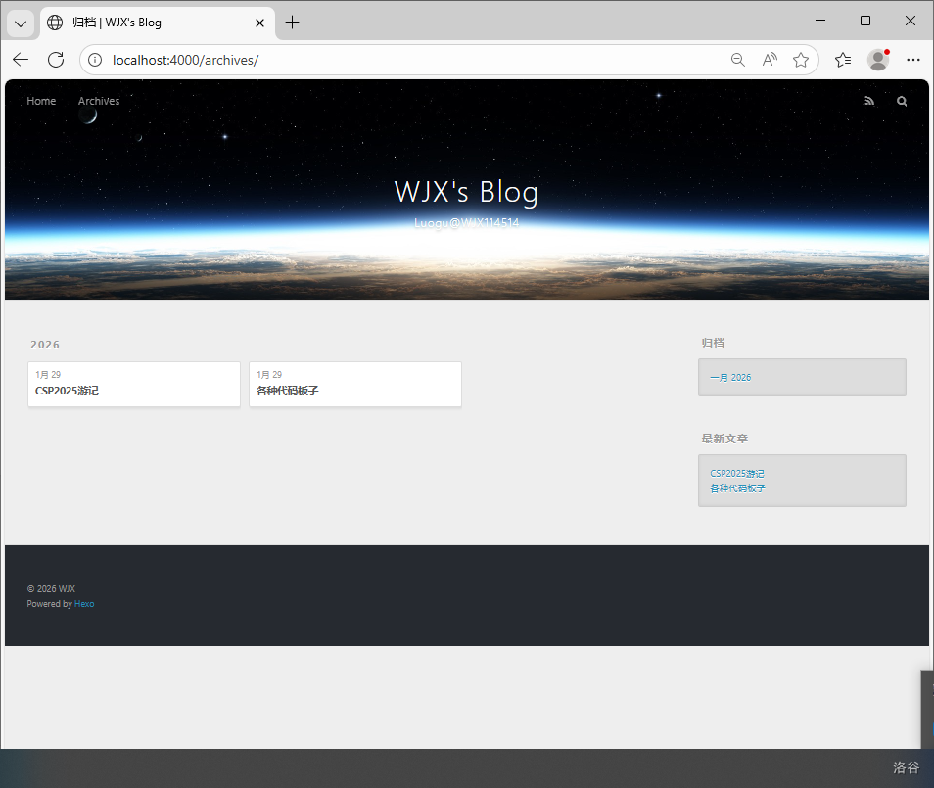Click the zoom magnifier icon in the address bar
934x788 pixels.
click(x=738, y=60)
